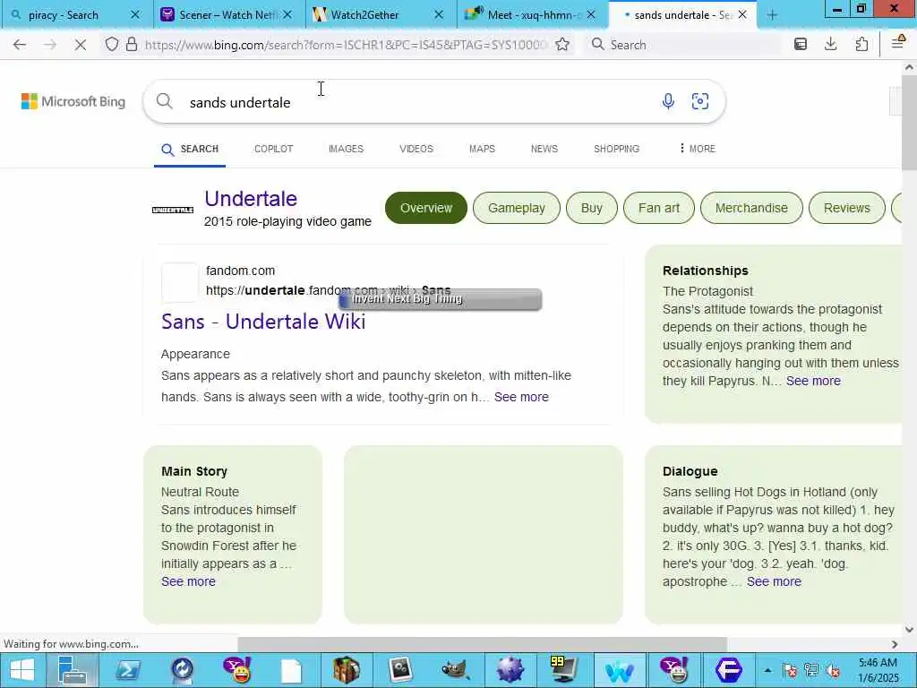Launch PowerShell from the taskbar
This screenshot has width=917, height=688.
click(127, 670)
